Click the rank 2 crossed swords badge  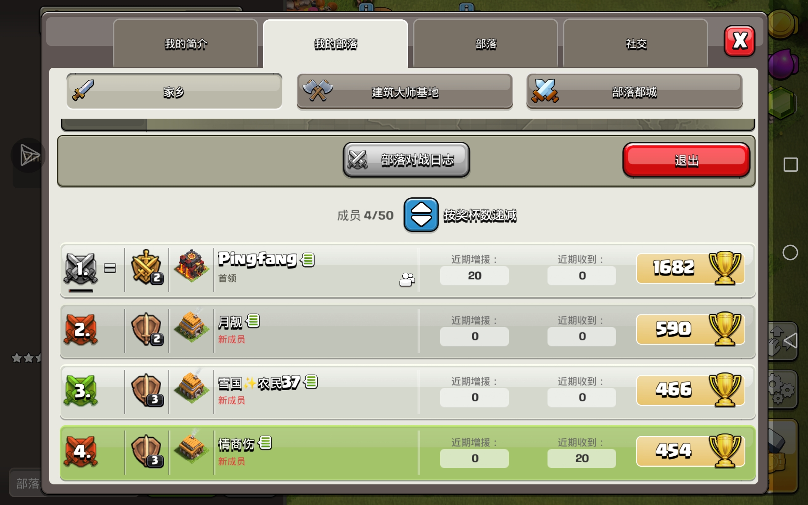tap(81, 330)
